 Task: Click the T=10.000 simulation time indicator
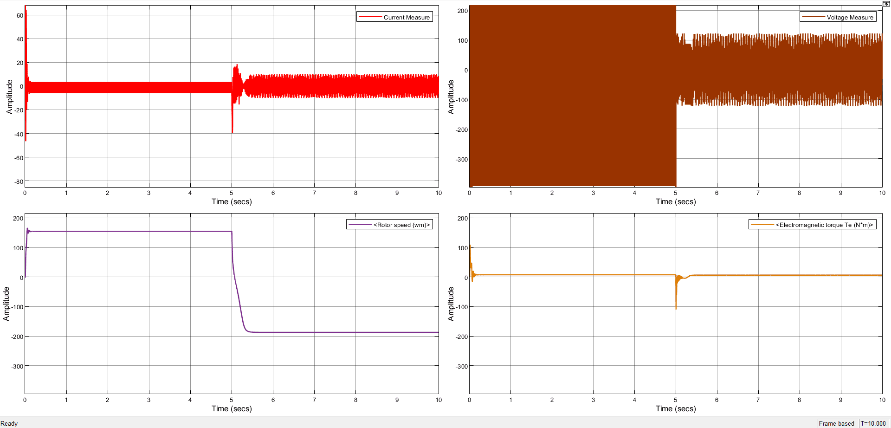(x=873, y=423)
